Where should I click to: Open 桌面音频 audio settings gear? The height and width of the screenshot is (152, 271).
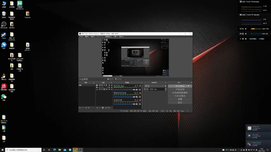140,104
